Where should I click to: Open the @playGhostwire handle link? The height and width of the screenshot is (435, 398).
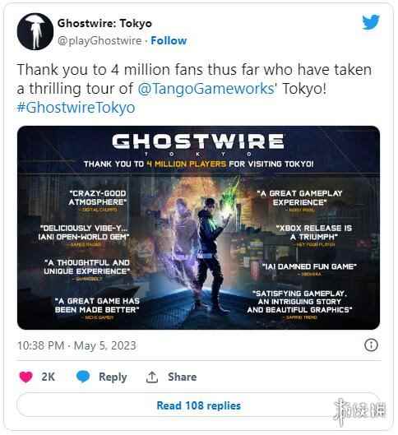point(99,41)
